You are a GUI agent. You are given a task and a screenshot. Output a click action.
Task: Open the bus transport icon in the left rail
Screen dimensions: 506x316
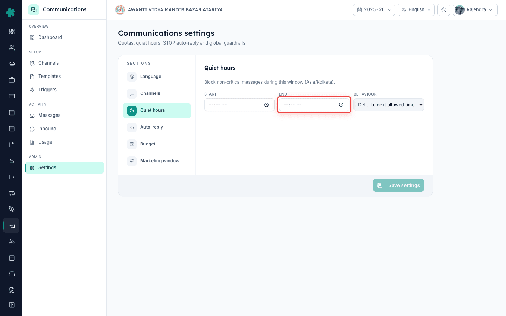click(12, 193)
